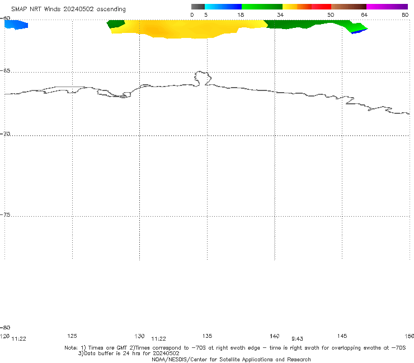Click the magenta-purple segment of the color bar
This screenshot has width=414, height=363.
pos(387,7)
